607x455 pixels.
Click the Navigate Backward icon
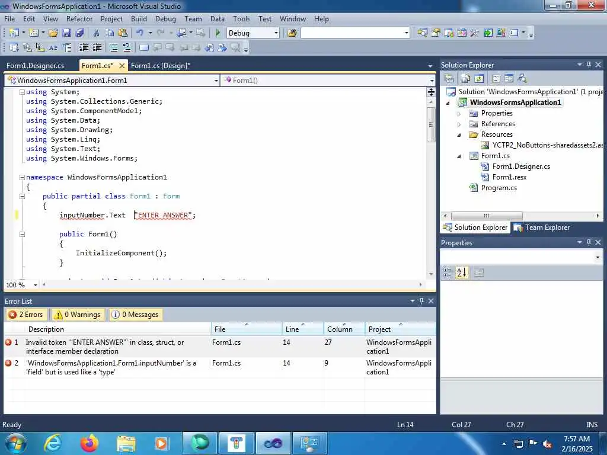(181, 33)
